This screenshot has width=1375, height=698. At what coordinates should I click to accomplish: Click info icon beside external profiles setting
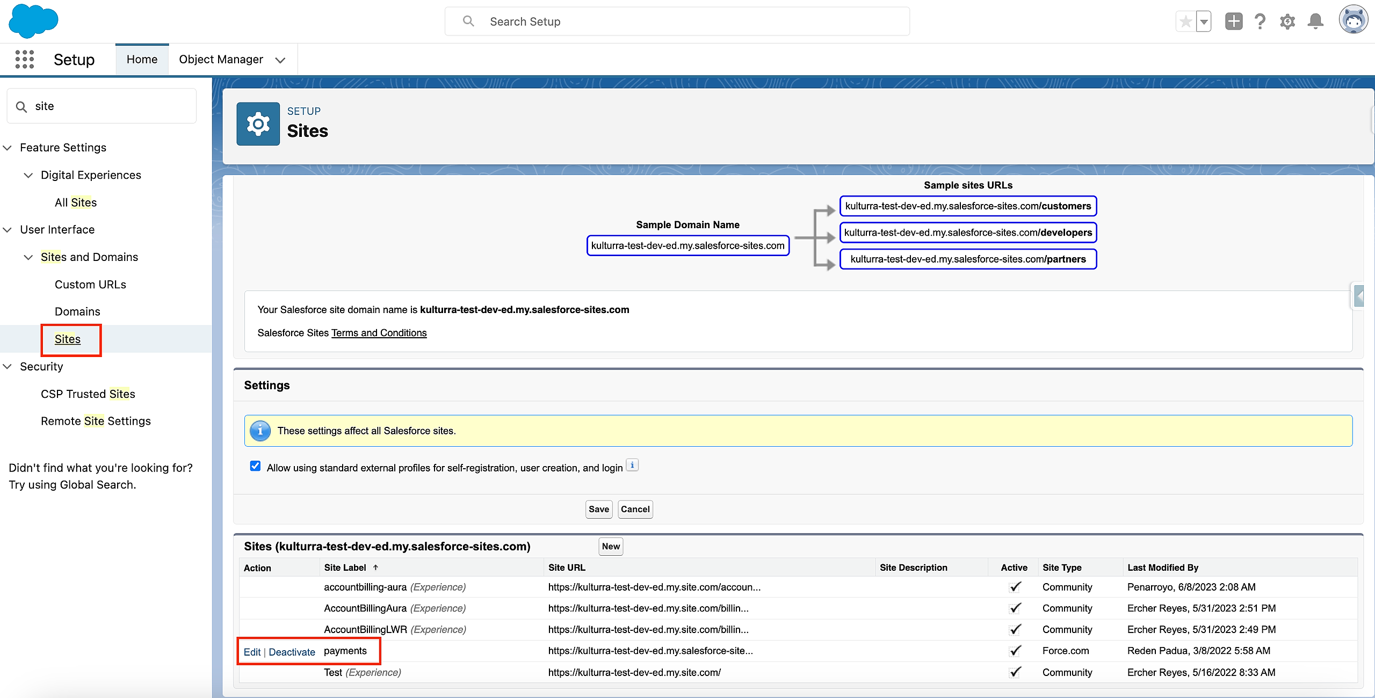pyautogui.click(x=632, y=465)
